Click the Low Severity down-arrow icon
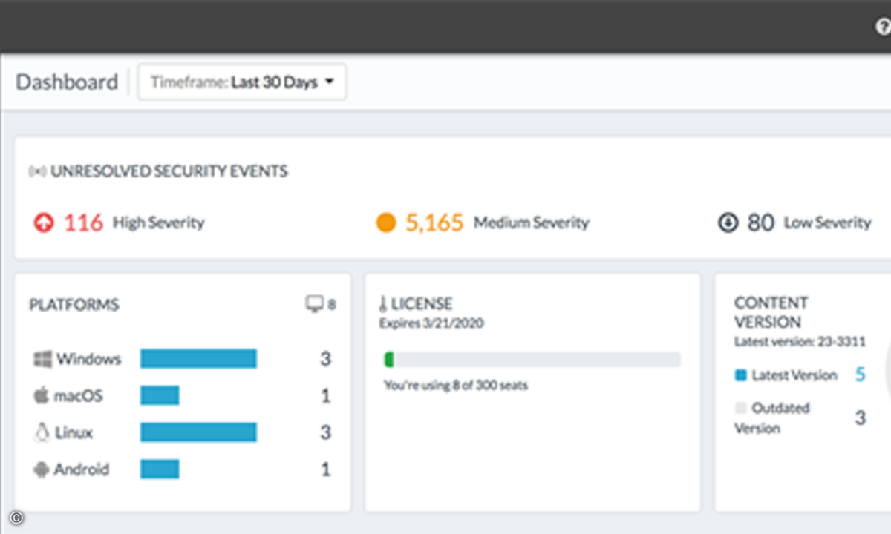 click(x=728, y=222)
